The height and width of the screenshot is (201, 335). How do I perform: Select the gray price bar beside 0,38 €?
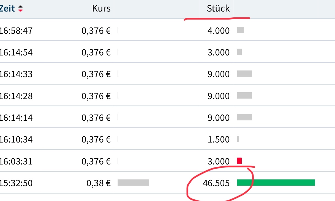pos(133,183)
